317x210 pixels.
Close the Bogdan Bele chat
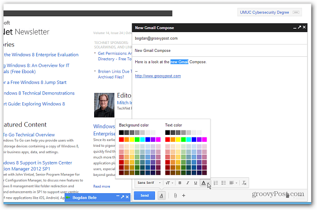tap(127, 197)
